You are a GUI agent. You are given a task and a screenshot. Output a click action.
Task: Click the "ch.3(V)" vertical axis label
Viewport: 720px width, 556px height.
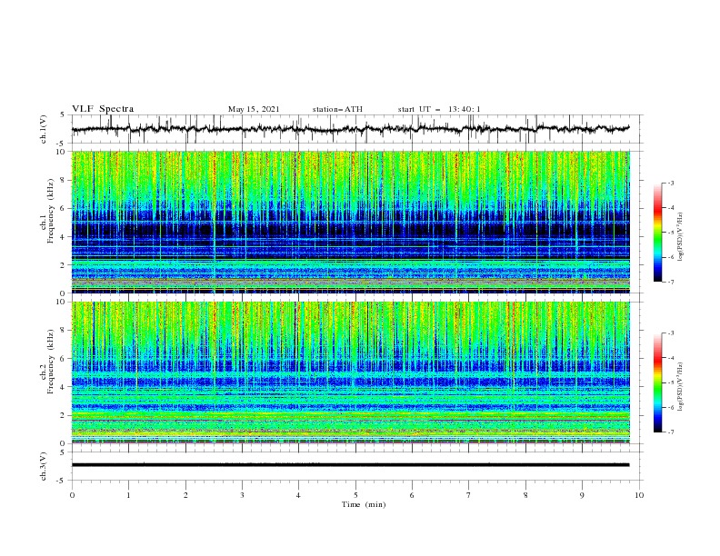44,466
